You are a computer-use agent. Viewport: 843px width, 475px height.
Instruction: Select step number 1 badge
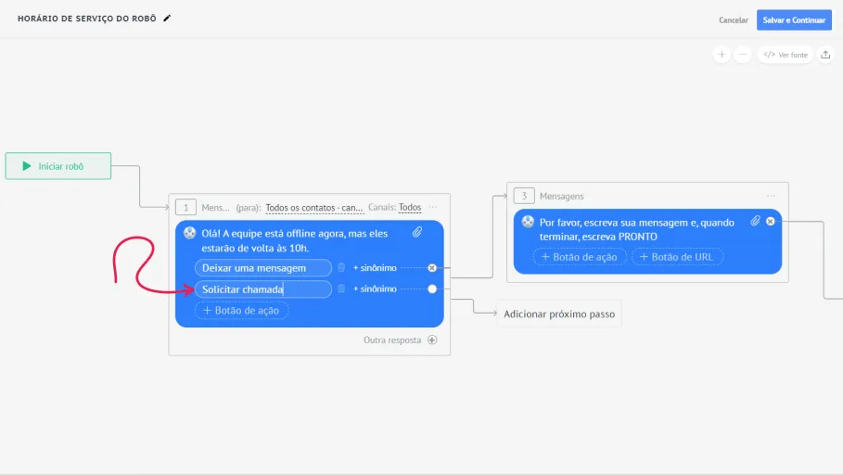(x=185, y=207)
